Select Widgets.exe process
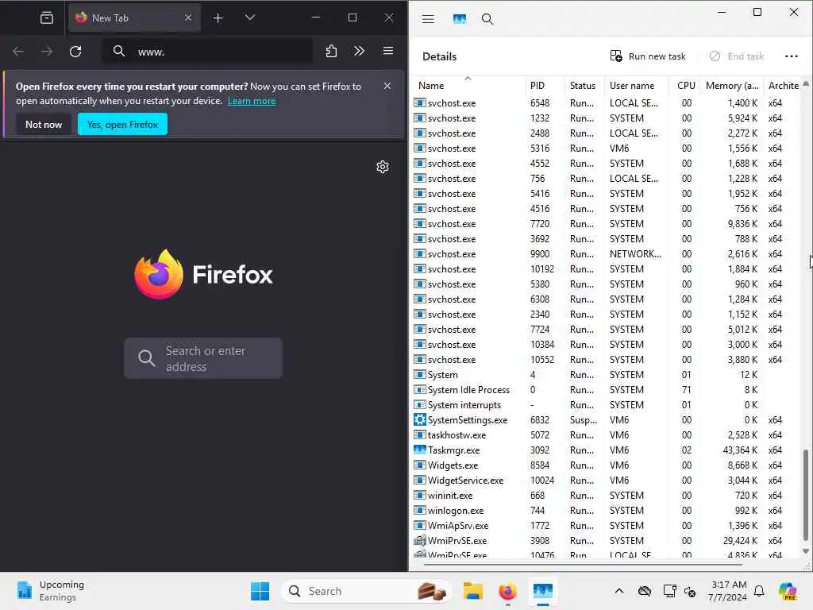Image resolution: width=813 pixels, height=610 pixels. (607, 465)
